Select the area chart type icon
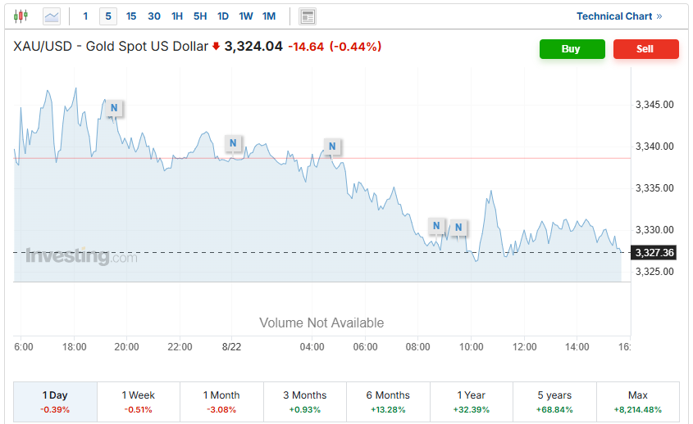 [52, 16]
